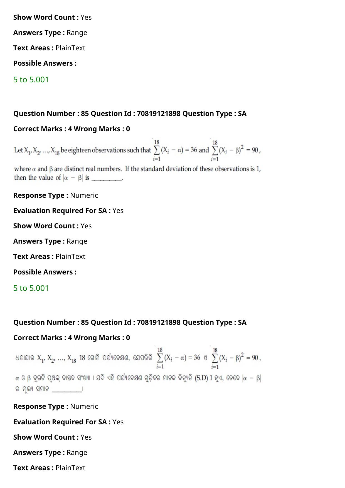This screenshot has width=345, height=488.
Task: Select the first green '5 to 5.001' answer
Action: pos(31,80)
